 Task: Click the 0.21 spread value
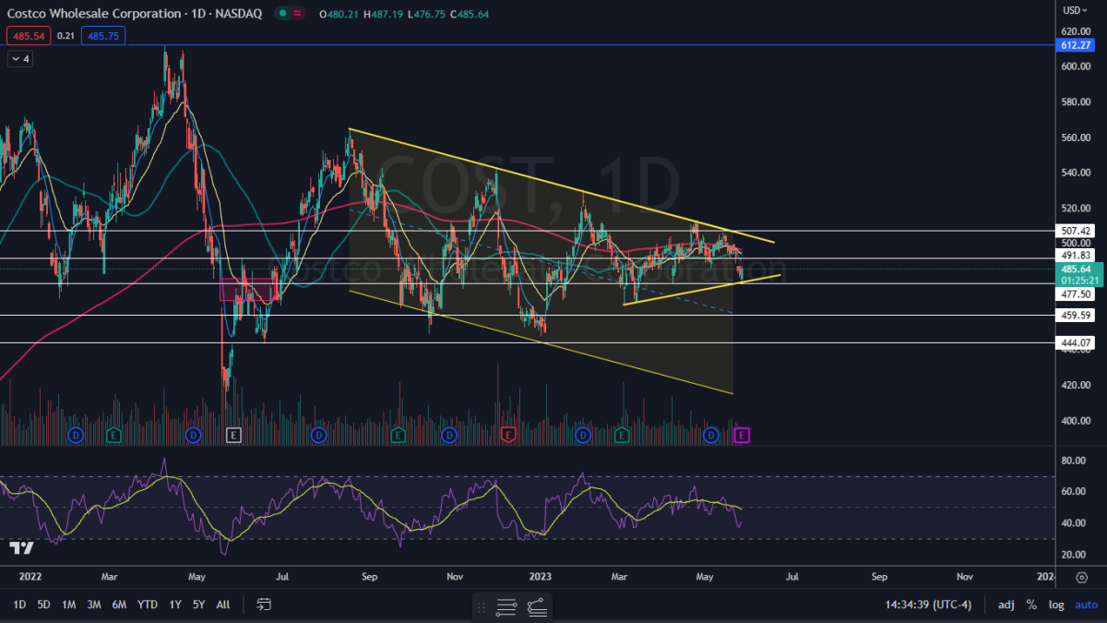click(65, 36)
